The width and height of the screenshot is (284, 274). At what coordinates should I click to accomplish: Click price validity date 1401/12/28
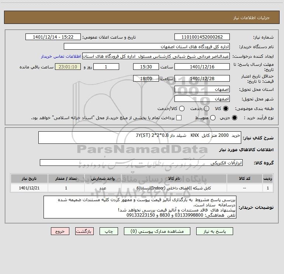point(202,79)
